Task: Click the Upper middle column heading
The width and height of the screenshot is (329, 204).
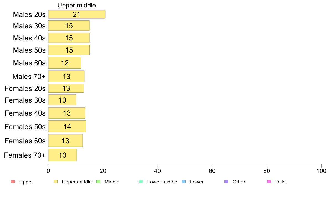Action: coord(77,5)
